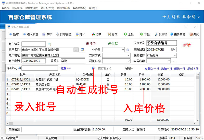The width and height of the screenshot is (204, 140).
Task: Click the 插入一行 insert row link
Action: pos(152,69)
